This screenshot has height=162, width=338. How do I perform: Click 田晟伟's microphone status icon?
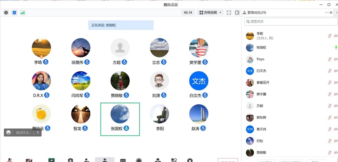click(87, 62)
